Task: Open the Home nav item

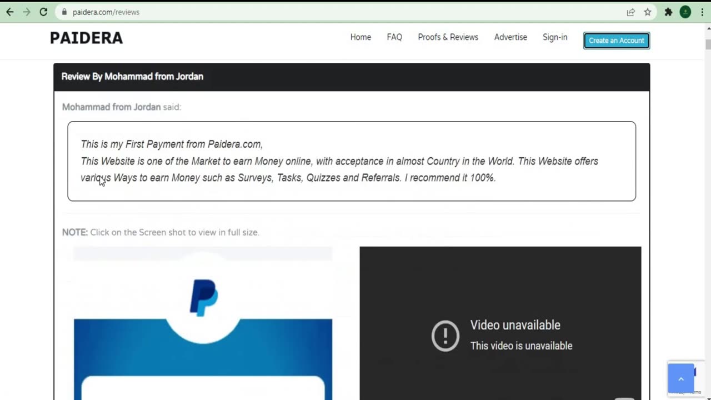Action: tap(360, 37)
